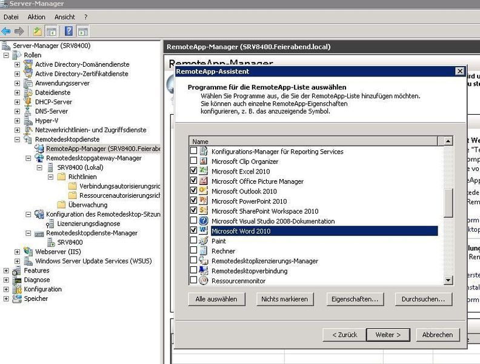Expand the Diagnose tree node

point(6,280)
